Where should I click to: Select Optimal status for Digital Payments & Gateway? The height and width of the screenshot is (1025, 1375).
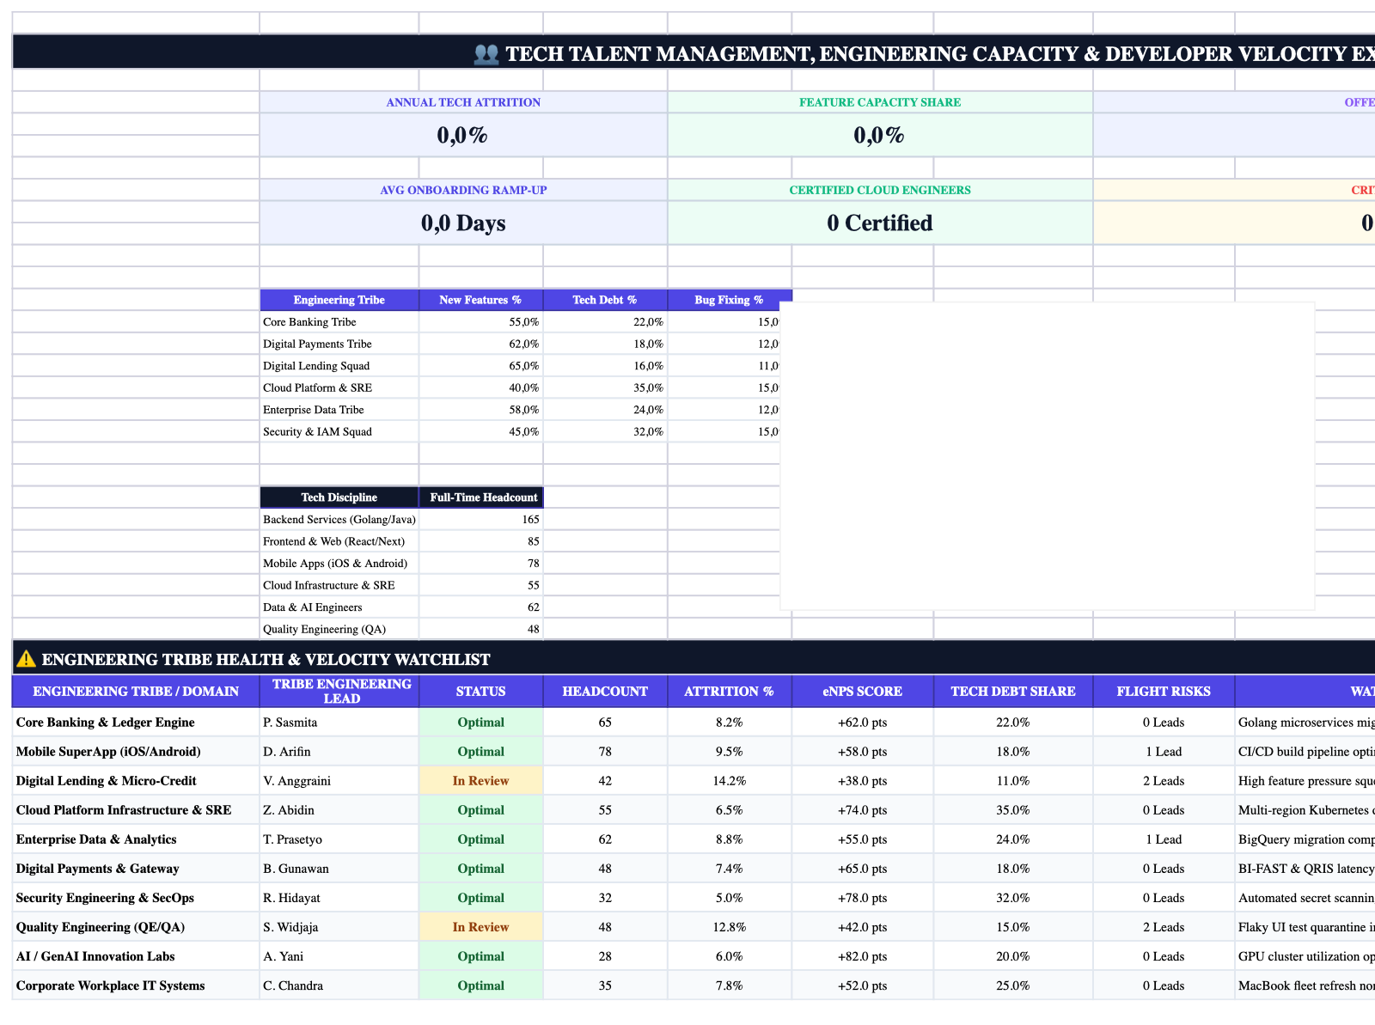pyautogui.click(x=480, y=869)
